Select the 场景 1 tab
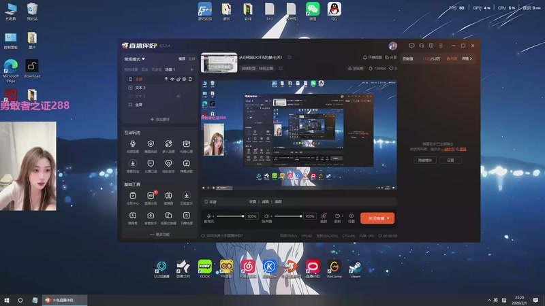This screenshot has width=545, height=306. coord(170,70)
